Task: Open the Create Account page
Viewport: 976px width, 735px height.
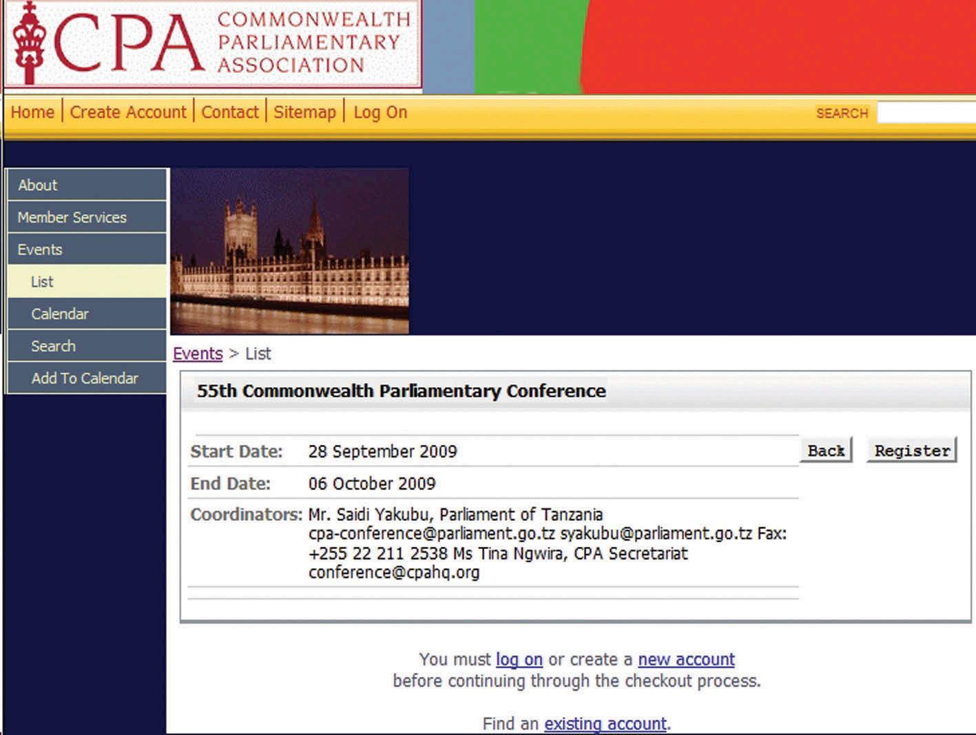Action: tap(128, 112)
